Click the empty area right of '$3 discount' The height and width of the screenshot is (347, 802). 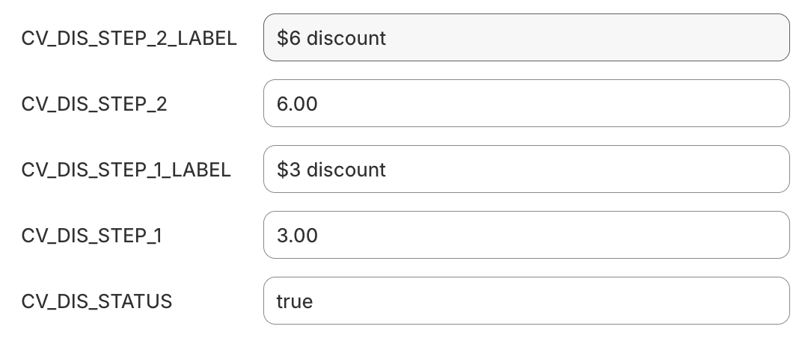(584, 169)
